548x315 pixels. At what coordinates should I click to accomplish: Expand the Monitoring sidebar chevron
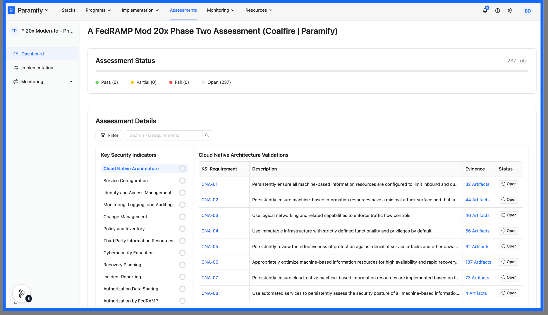tap(71, 82)
